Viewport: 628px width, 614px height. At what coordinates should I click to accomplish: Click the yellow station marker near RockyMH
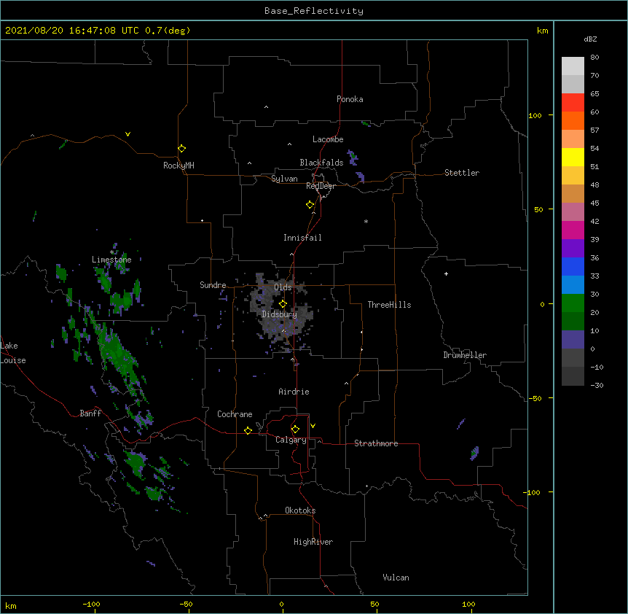tap(181, 149)
